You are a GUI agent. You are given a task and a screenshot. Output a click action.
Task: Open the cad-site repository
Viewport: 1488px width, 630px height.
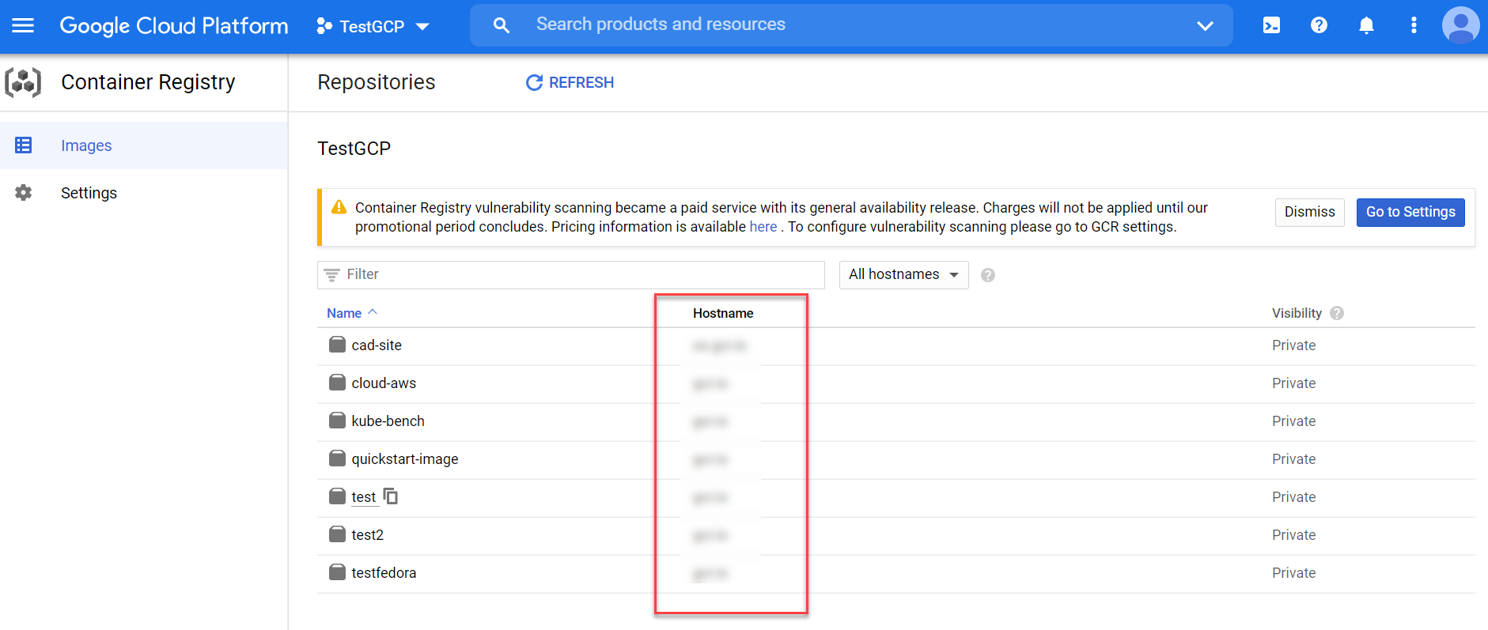(x=377, y=345)
